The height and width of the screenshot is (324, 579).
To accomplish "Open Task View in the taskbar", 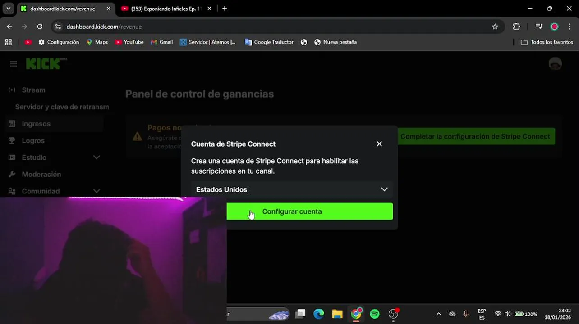I will click(300, 314).
